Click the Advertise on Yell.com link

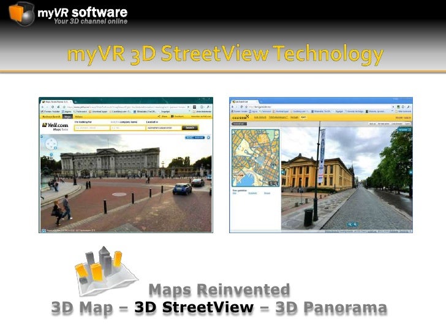coord(201,117)
